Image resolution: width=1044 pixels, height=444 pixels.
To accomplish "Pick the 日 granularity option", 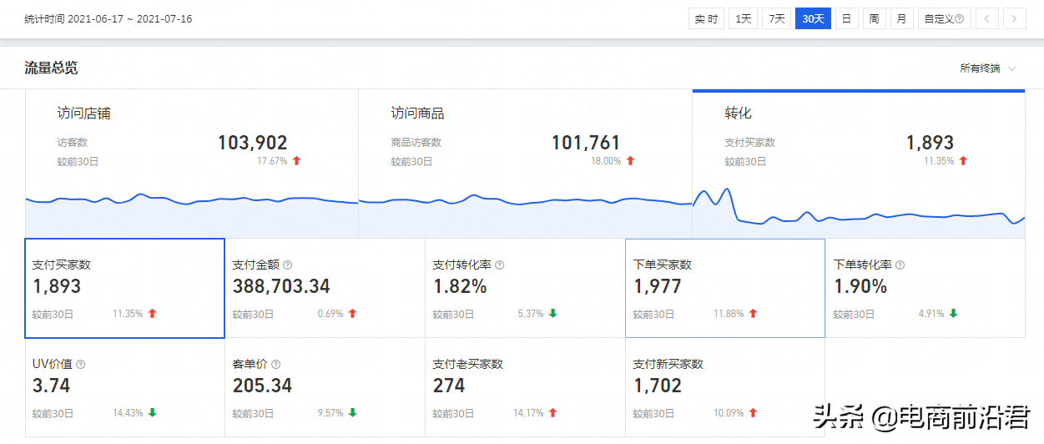I will tap(846, 18).
